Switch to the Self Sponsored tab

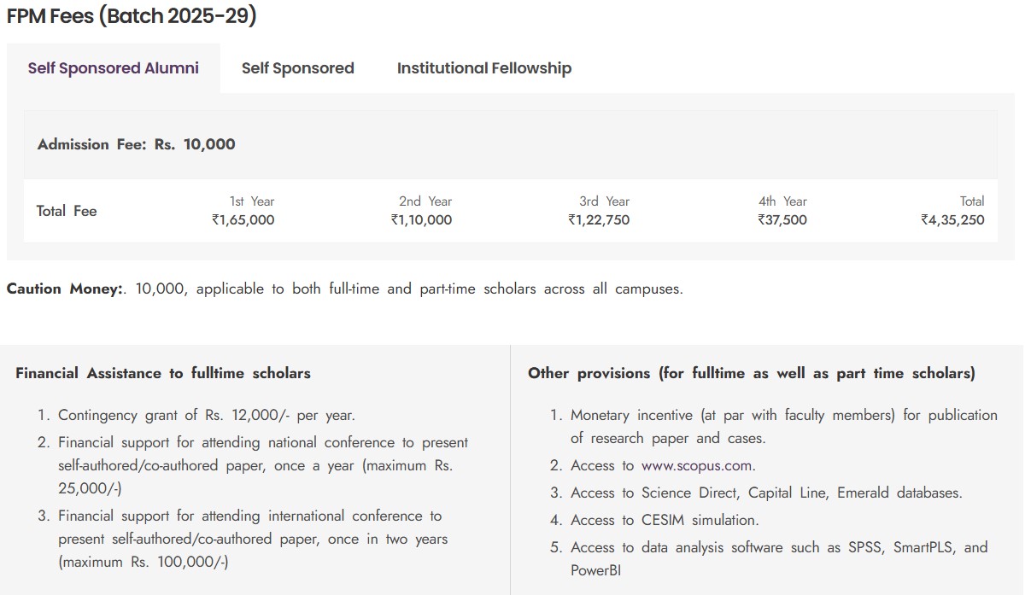(297, 68)
